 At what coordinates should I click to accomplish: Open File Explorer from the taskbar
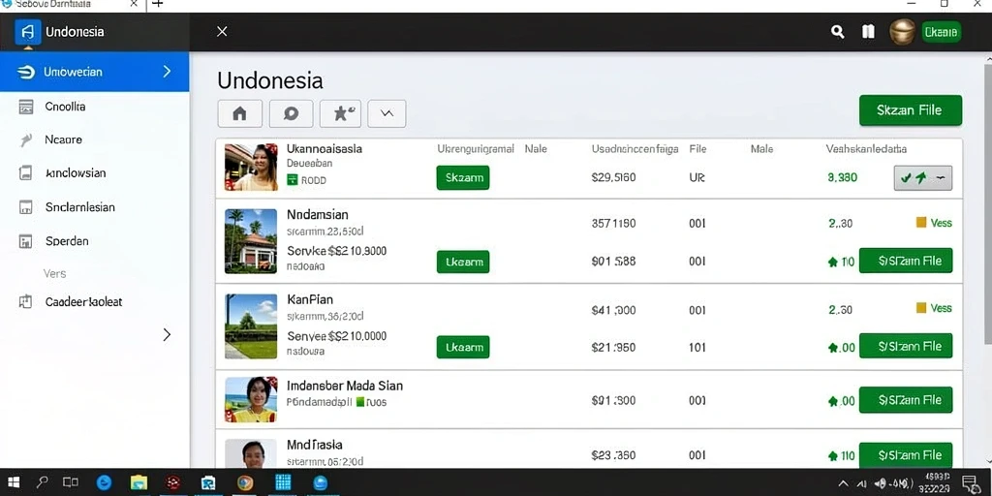click(x=139, y=482)
